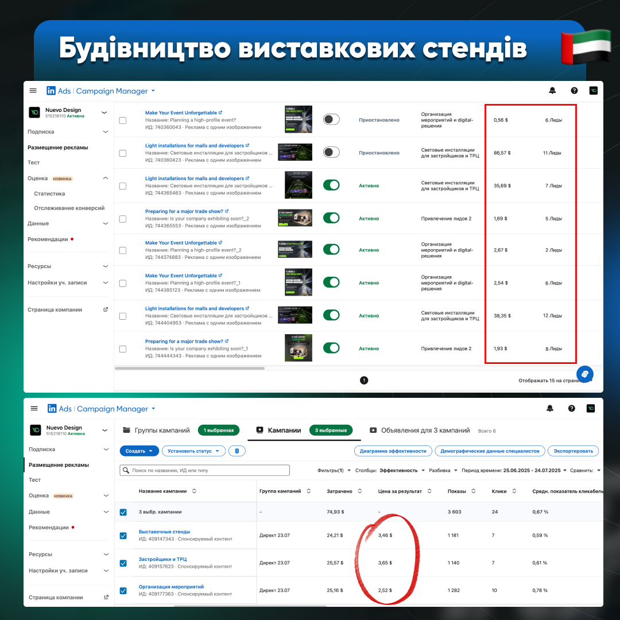Sort by Цена за результат column arrows
The image size is (620, 620).
429,491
